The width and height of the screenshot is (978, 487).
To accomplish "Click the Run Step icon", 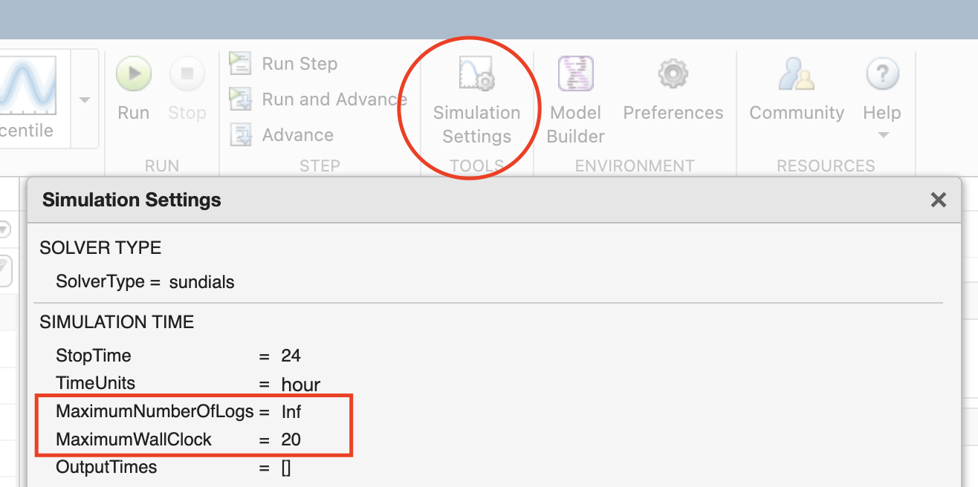I will 241,64.
